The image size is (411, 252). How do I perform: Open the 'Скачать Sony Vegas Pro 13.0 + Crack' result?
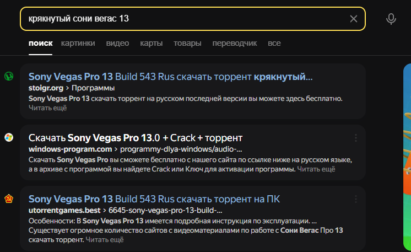[x=136, y=137]
